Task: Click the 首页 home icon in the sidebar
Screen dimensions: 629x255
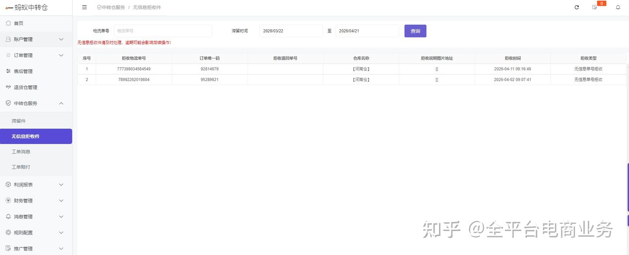Action: [x=8, y=23]
